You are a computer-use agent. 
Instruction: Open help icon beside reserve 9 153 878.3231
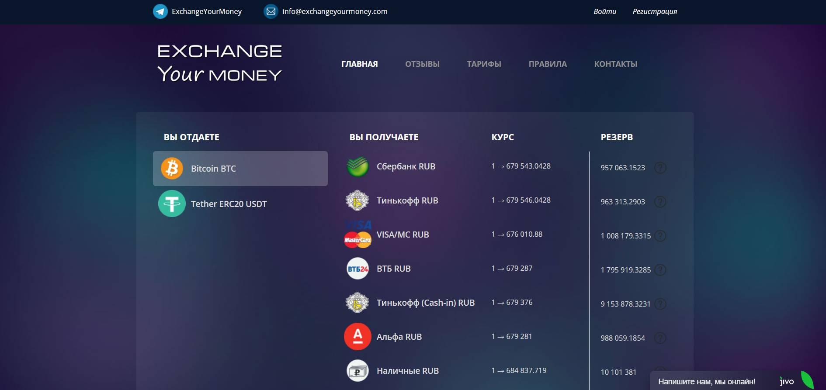(x=660, y=304)
